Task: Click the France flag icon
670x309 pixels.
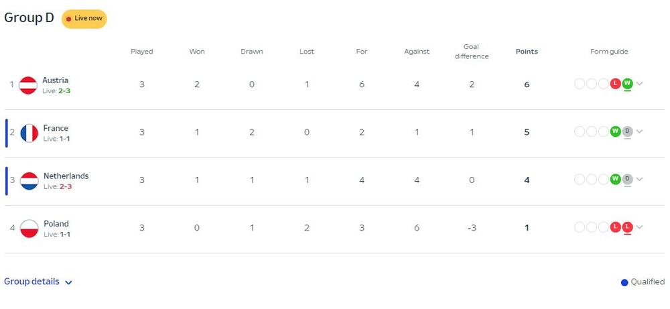Action: click(29, 133)
